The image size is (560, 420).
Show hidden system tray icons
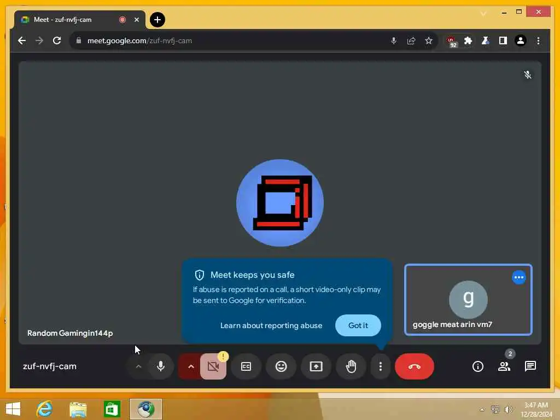tap(482, 410)
